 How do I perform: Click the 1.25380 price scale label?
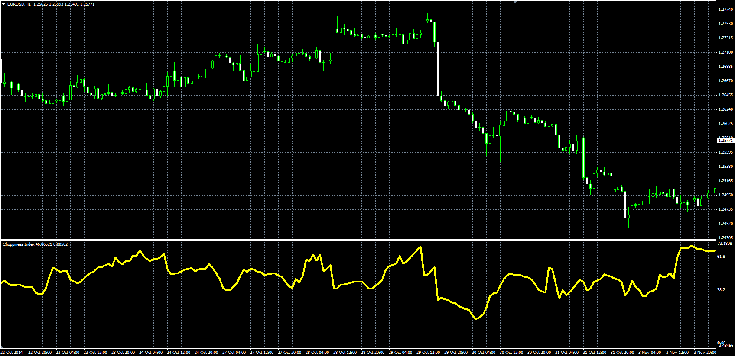725,167
